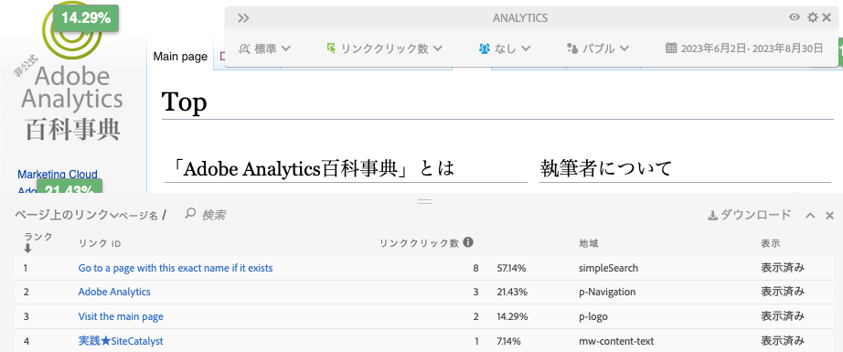Open リンククリック数 metric dropdown
Viewport: 843px width, 352px height.
tap(384, 48)
